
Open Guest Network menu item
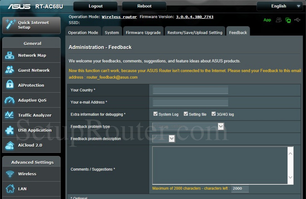[31, 70]
